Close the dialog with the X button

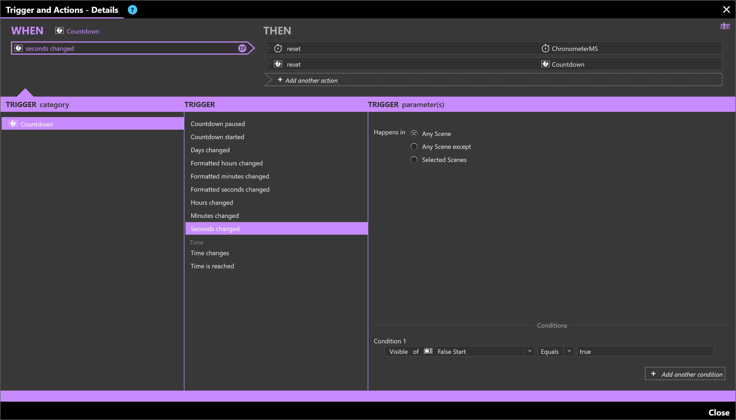tap(726, 9)
